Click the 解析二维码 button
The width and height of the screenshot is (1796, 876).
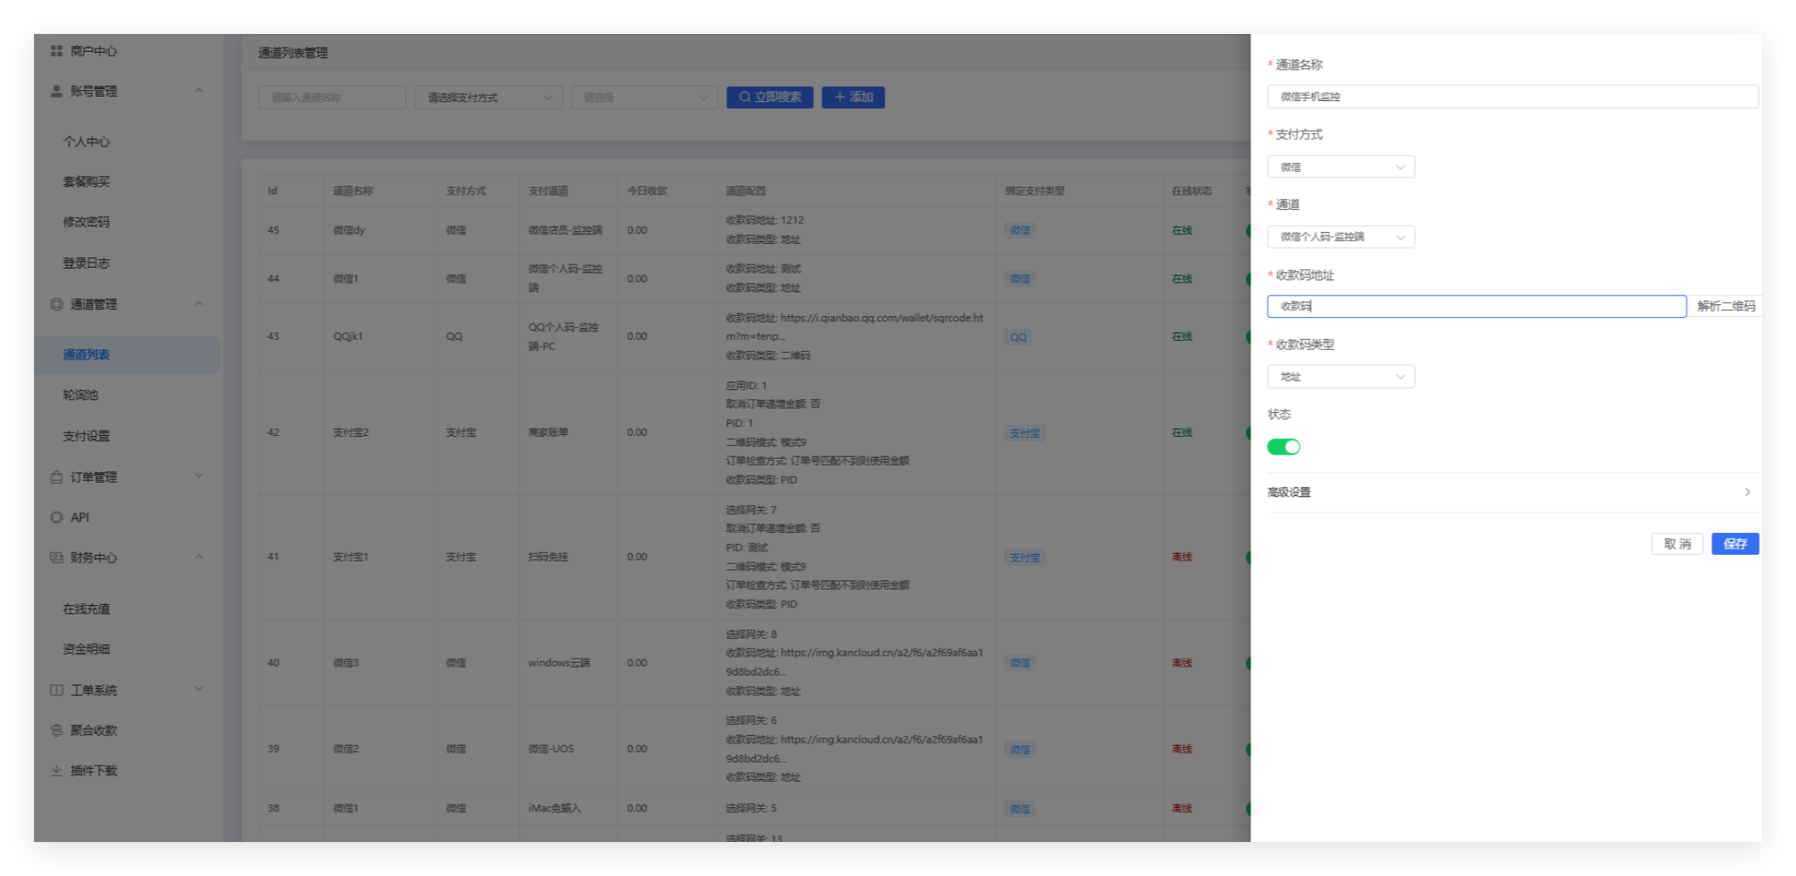pyautogui.click(x=1725, y=306)
